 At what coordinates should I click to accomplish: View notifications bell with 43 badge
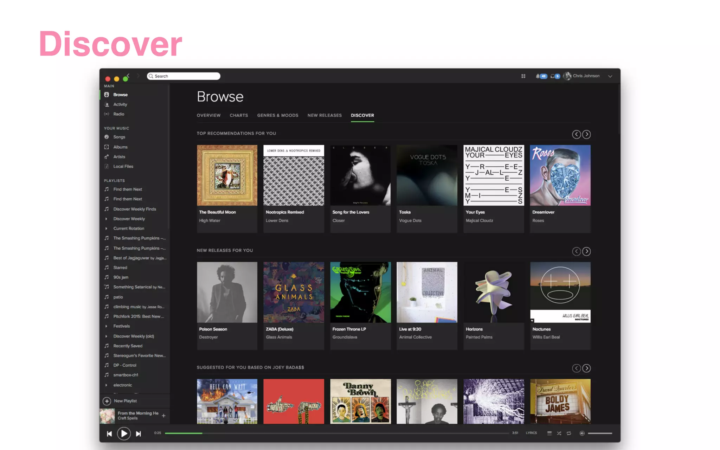541,76
